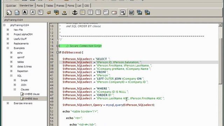Open the List toolbar tab

tap(79, 6)
